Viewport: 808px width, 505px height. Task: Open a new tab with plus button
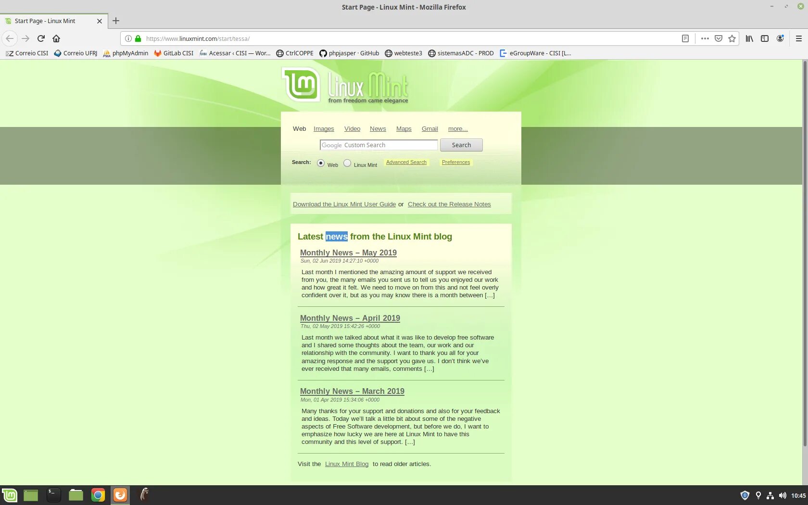click(116, 21)
